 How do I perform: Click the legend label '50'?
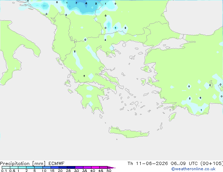click(x=109, y=171)
